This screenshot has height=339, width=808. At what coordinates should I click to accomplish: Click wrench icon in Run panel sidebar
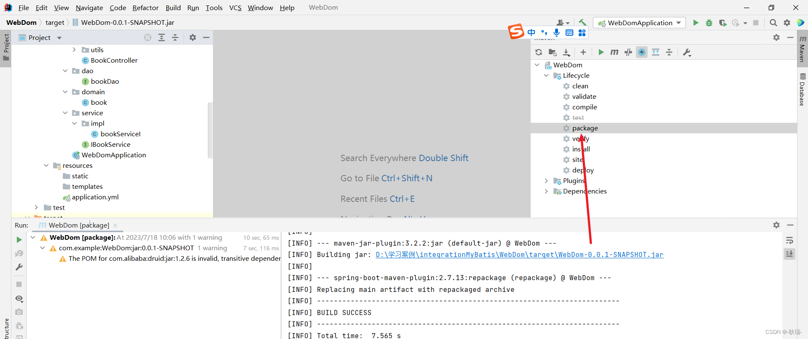[19, 267]
